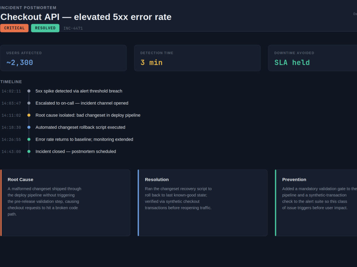Click the CRITICAL severity badge

(14, 28)
